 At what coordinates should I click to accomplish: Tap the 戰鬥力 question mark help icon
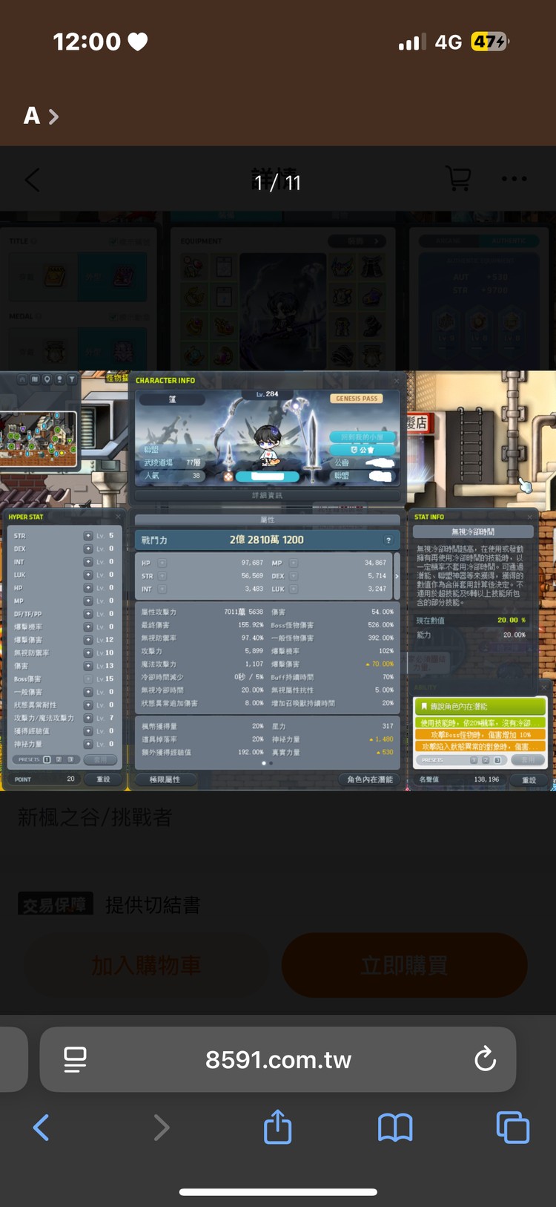click(x=388, y=540)
